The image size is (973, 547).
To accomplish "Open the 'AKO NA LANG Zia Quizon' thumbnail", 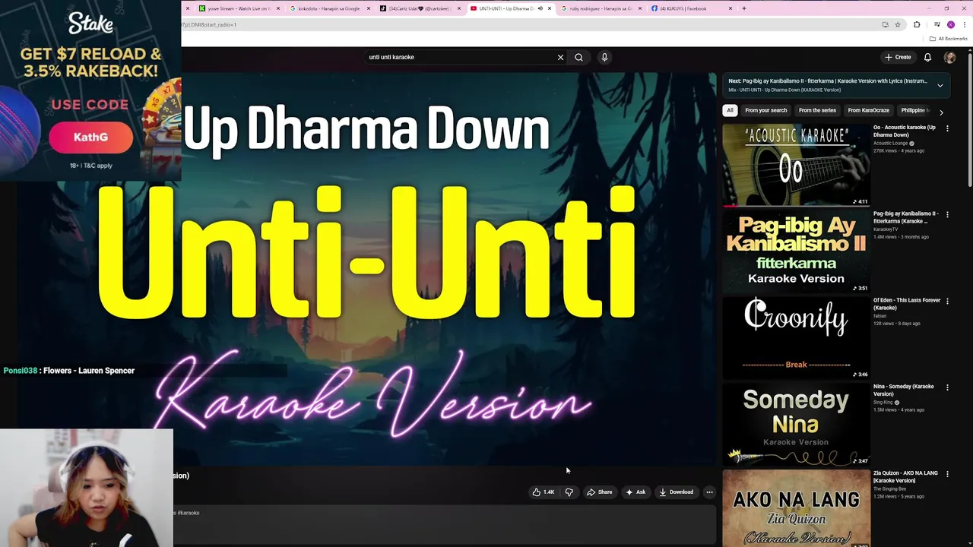I will point(796,508).
